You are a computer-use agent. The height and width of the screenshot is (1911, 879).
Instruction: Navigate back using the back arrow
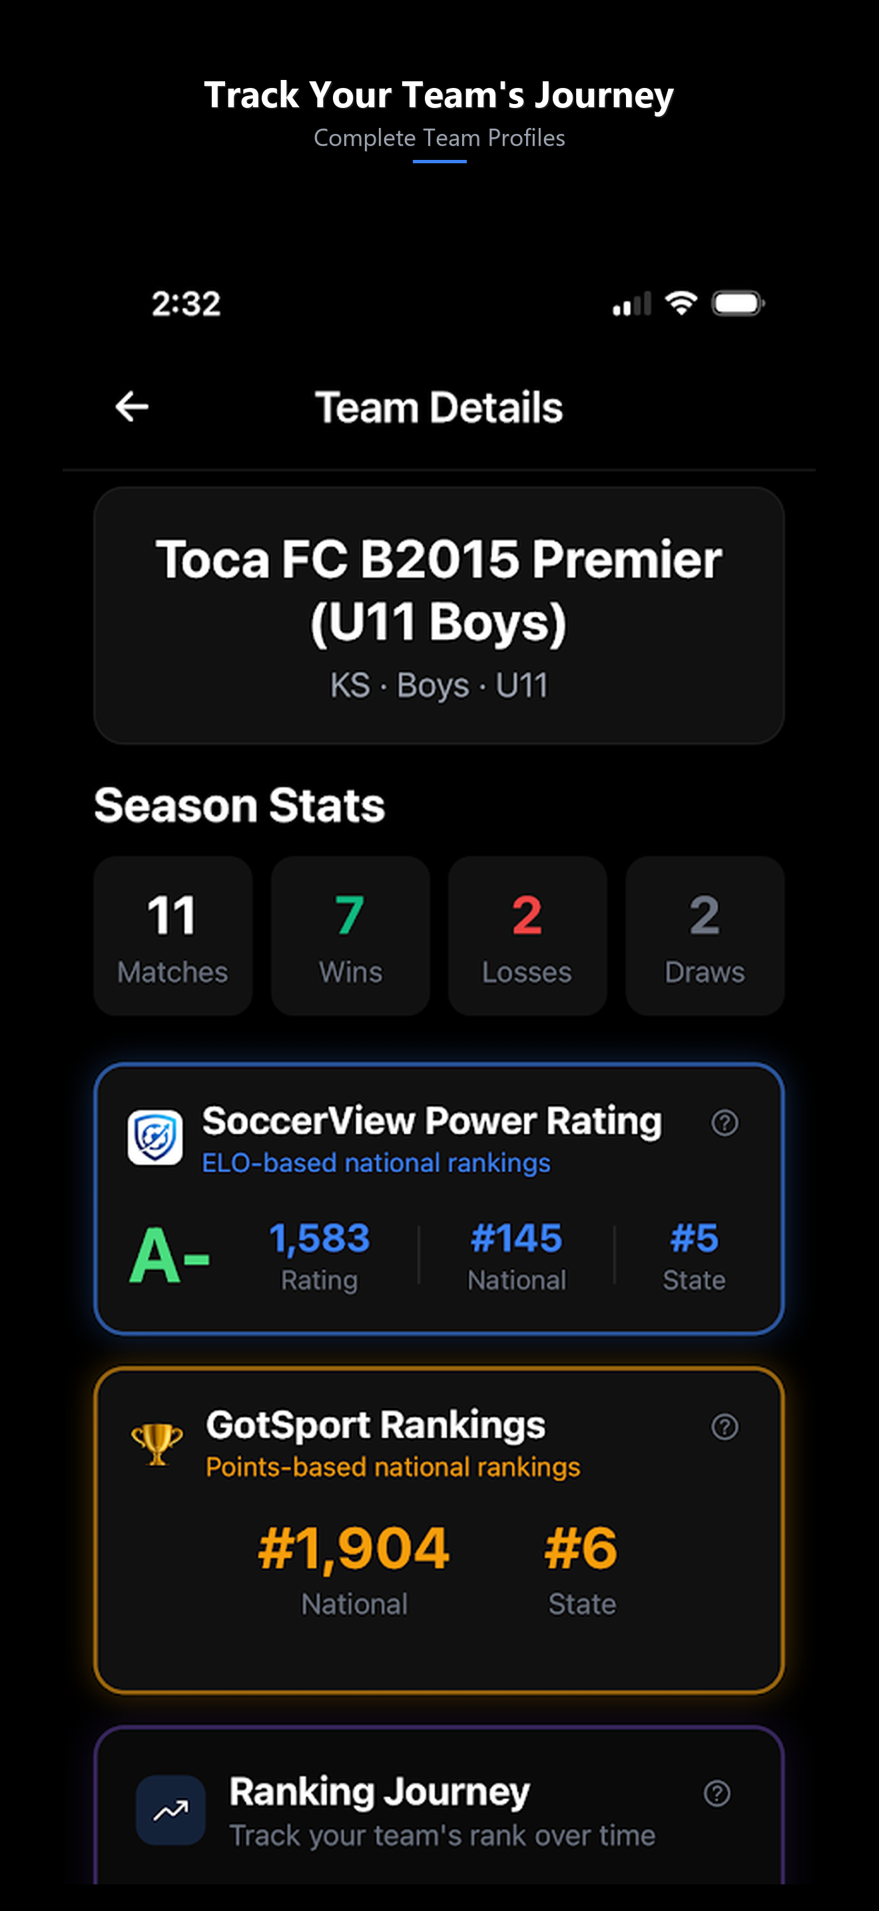(x=132, y=406)
